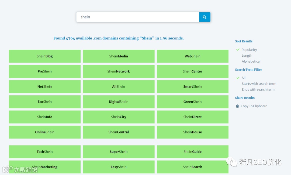The height and width of the screenshot is (175, 291).
Task: Open the SuperShein domain result
Action: pos(119,152)
